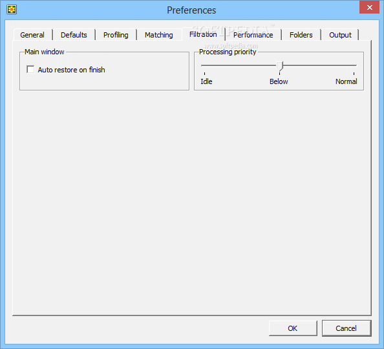Click the Idle priority label

(206, 81)
